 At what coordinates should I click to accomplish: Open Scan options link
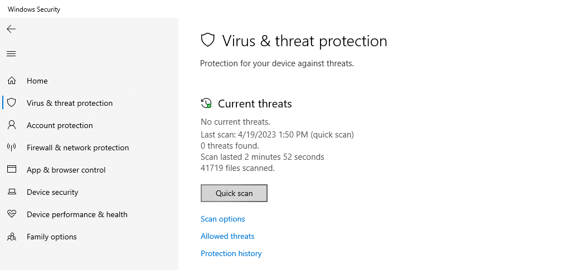point(223,219)
